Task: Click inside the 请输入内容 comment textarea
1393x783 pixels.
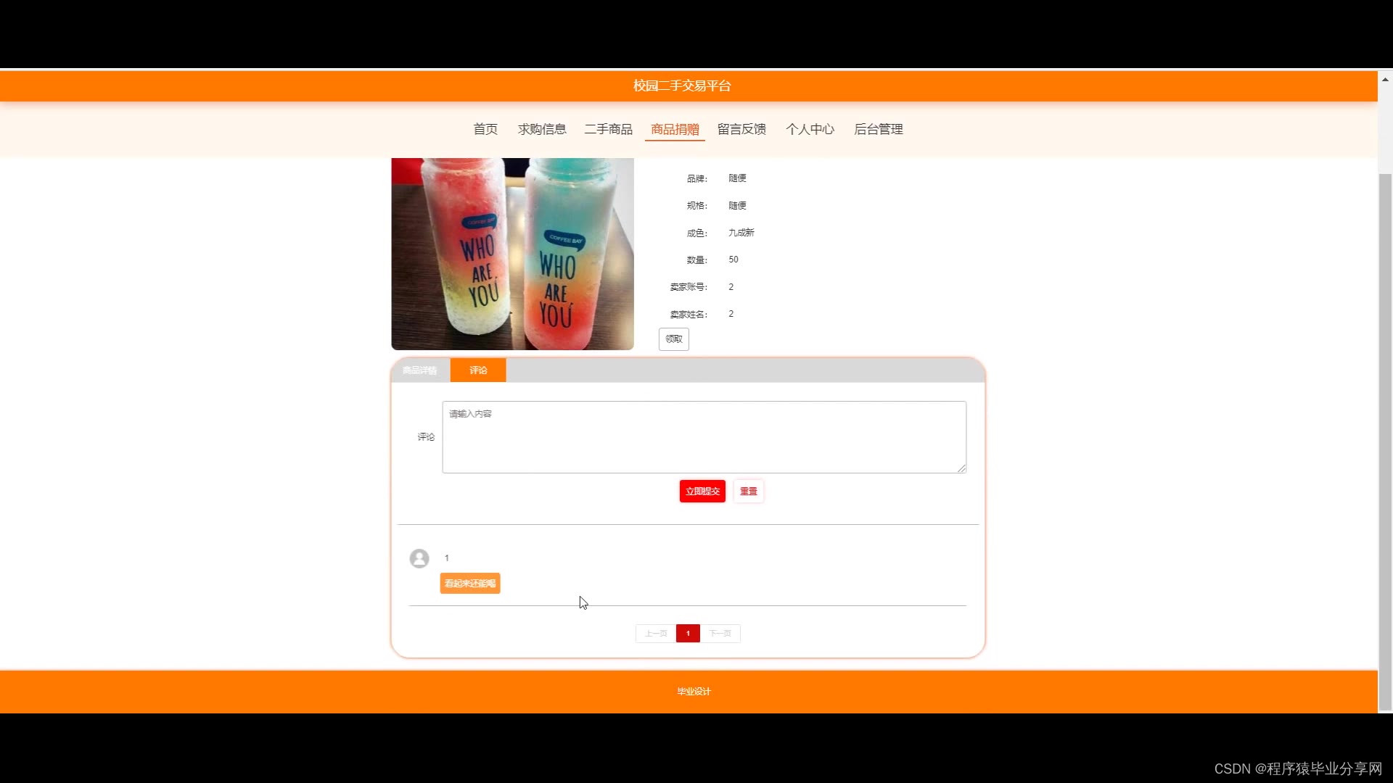Action: pyautogui.click(x=704, y=437)
